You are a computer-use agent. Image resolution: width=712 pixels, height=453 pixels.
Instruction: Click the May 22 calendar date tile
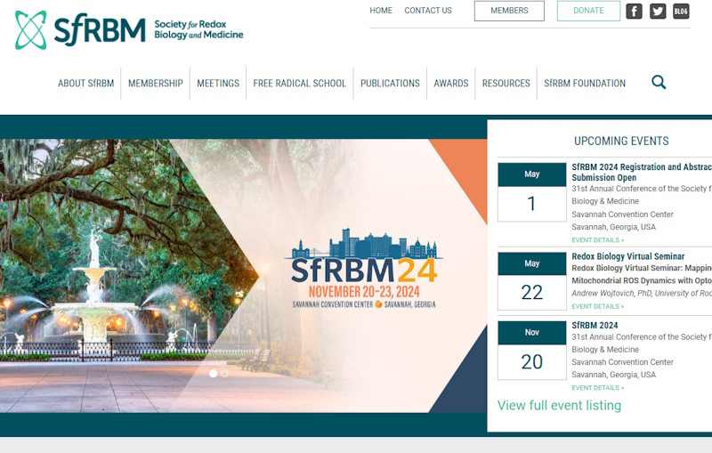click(x=531, y=281)
